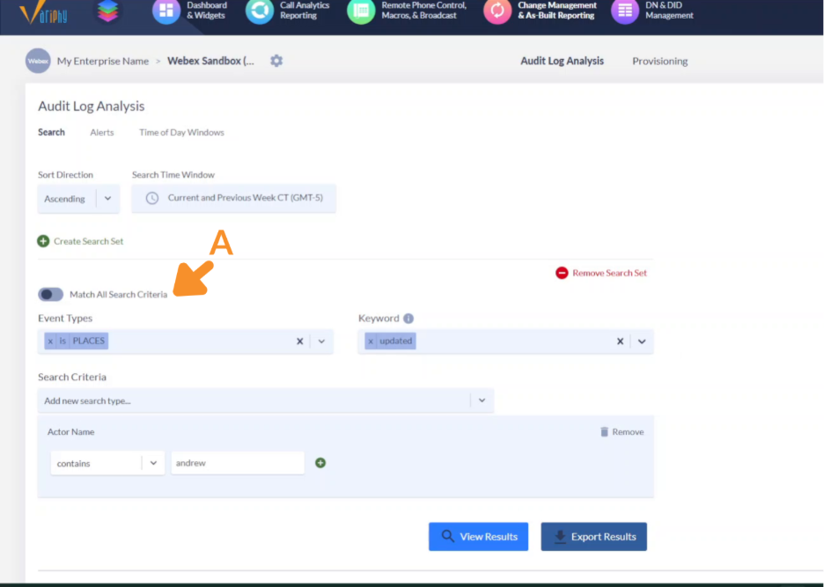This screenshot has width=824, height=587.
Task: Open DN & DID Management icon
Action: click(625, 11)
